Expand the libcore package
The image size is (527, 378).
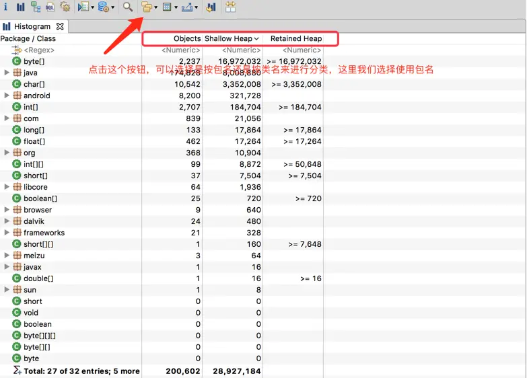(6, 187)
